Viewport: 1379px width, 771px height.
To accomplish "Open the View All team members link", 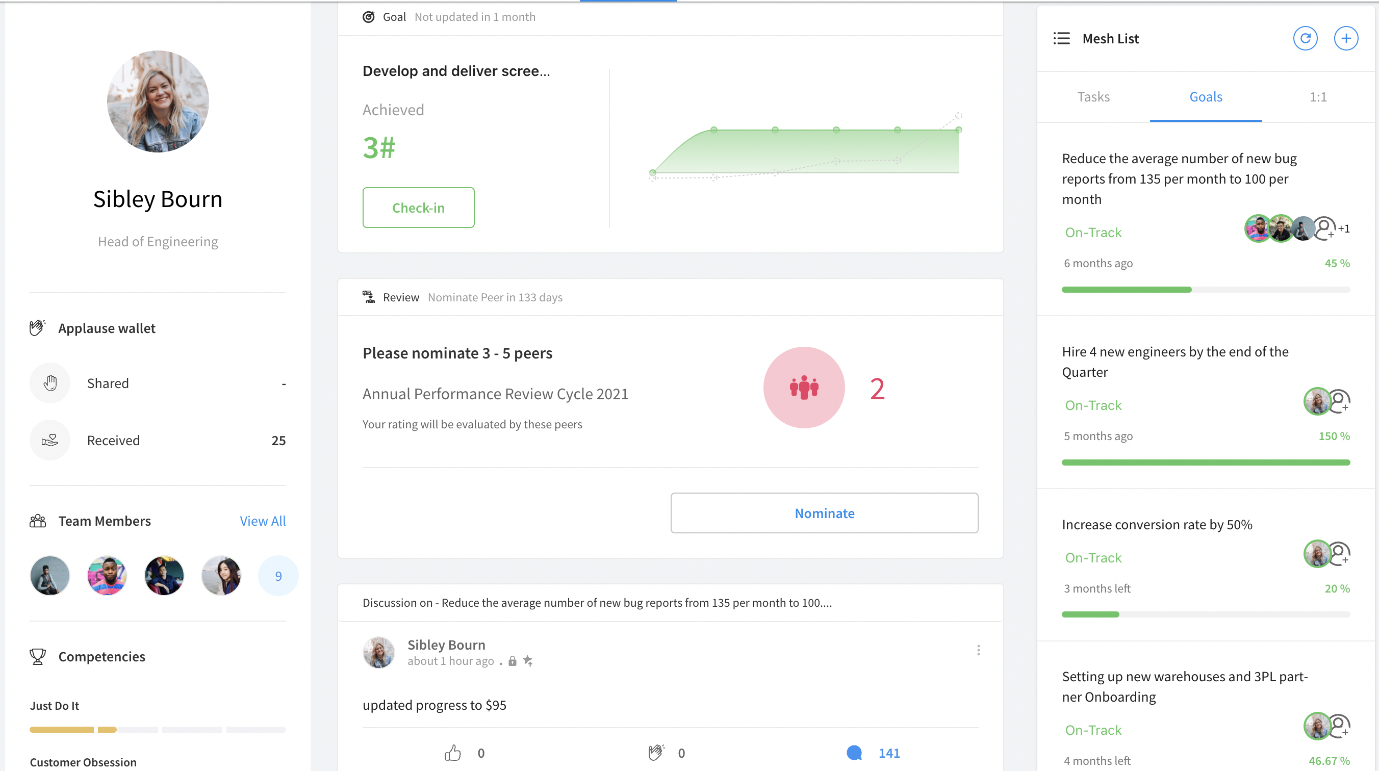I will pyautogui.click(x=262, y=521).
